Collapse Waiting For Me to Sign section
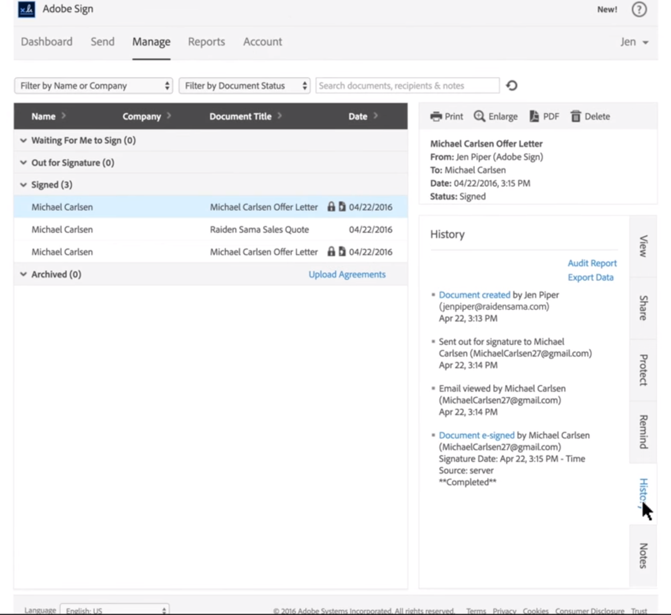 [x=23, y=140]
